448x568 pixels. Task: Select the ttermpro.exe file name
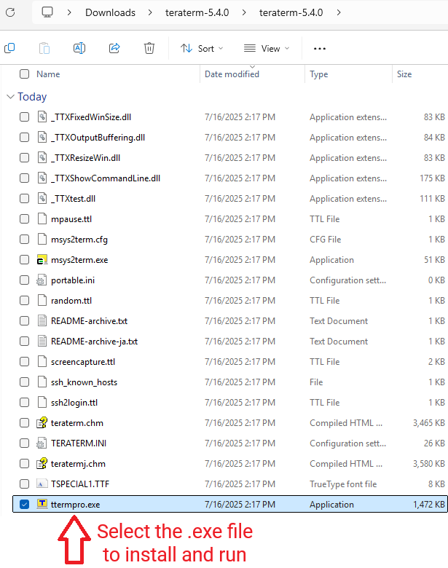(x=75, y=504)
